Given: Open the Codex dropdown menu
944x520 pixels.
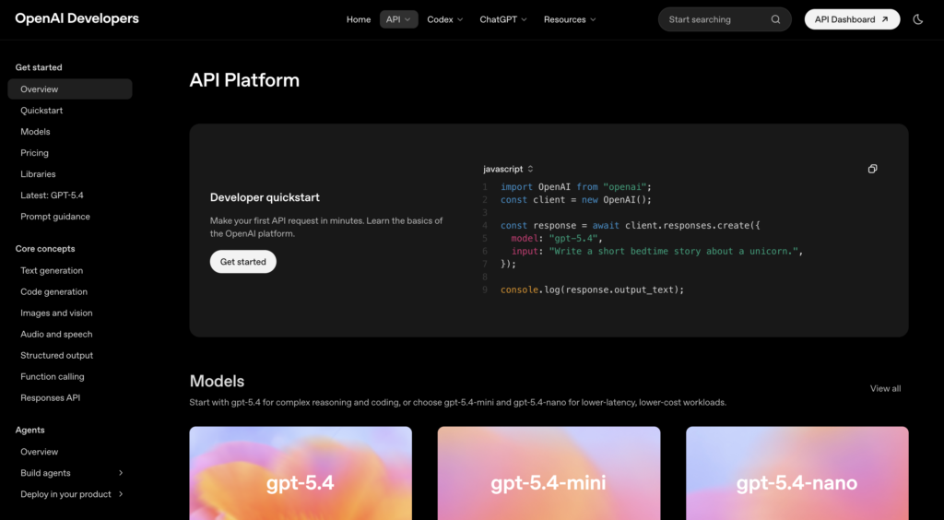Looking at the screenshot, I should pos(445,19).
